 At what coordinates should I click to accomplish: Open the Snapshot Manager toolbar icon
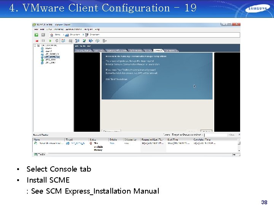(77, 41)
